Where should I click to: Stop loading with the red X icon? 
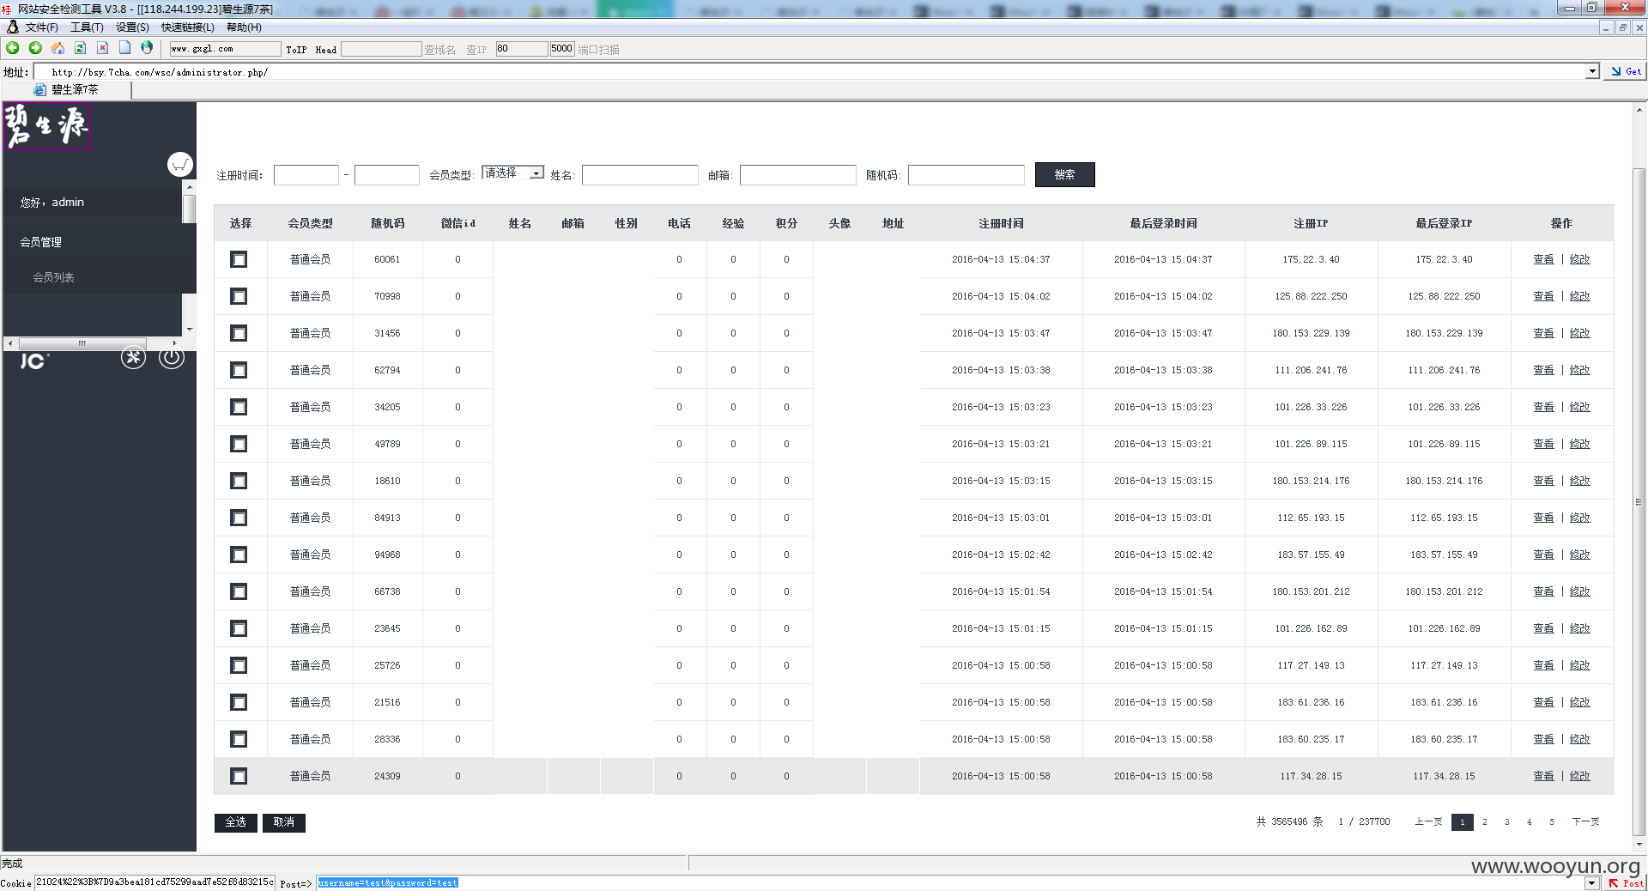click(102, 48)
